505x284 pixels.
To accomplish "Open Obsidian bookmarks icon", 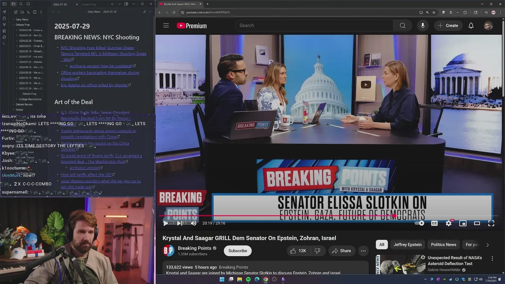I will point(28,4).
